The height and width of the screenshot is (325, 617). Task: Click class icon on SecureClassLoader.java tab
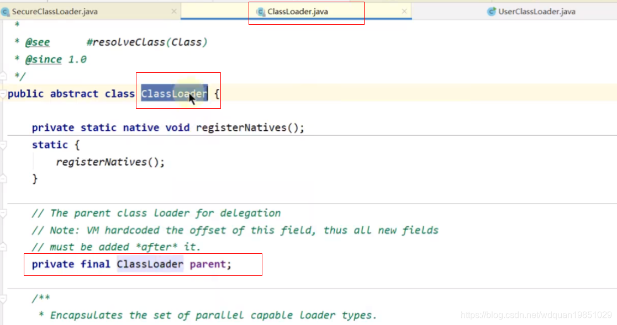5,12
